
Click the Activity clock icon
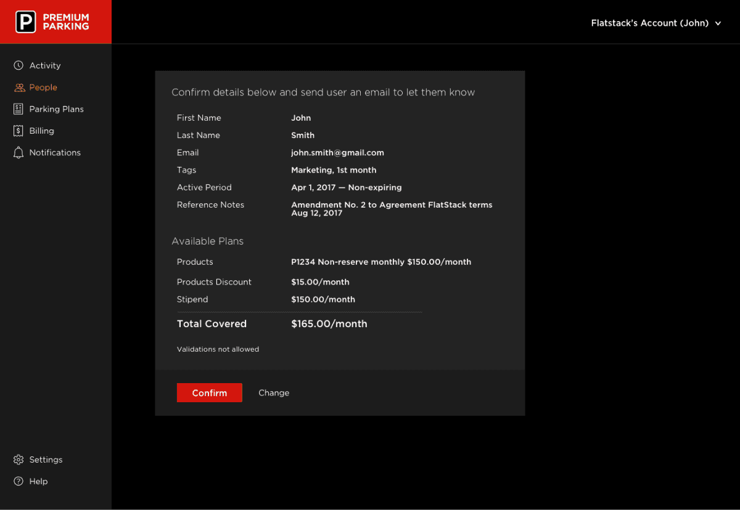18,65
